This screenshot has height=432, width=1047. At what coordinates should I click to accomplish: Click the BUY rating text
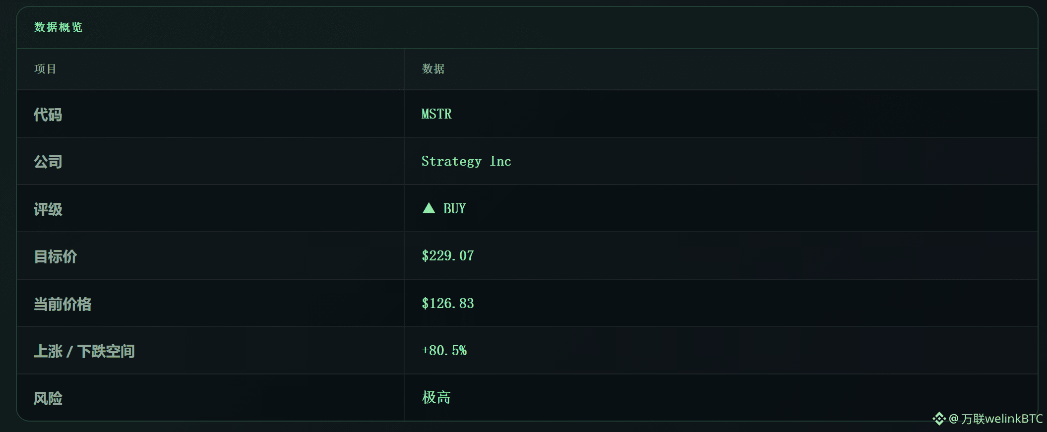click(x=454, y=209)
